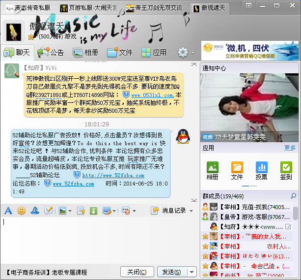The image size is (301, 280).
Task: Click the gold star beside group level
Action: pyautogui.click(x=31, y=36)
